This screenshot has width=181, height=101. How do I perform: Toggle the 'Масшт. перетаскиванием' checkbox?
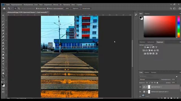pos(48,8)
